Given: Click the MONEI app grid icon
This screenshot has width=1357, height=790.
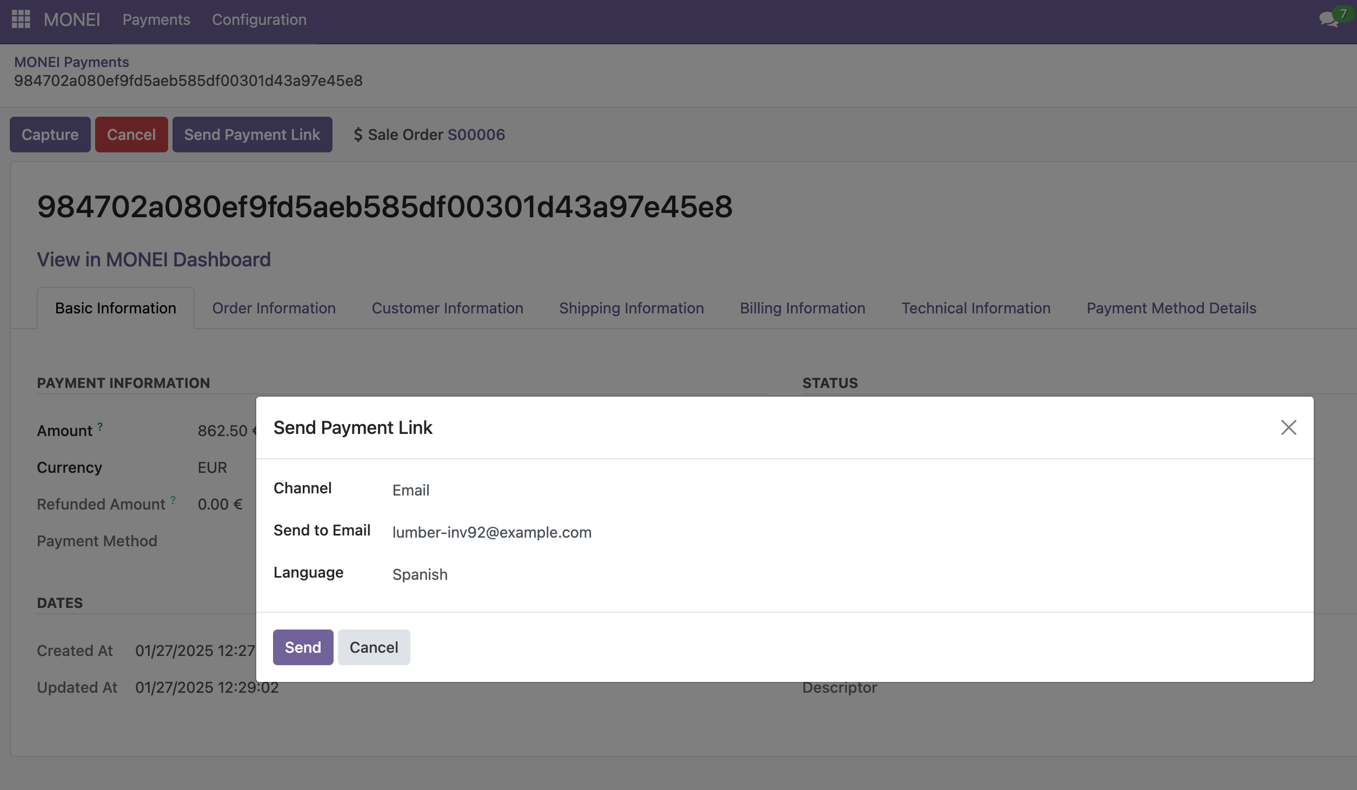Looking at the screenshot, I should click(20, 20).
